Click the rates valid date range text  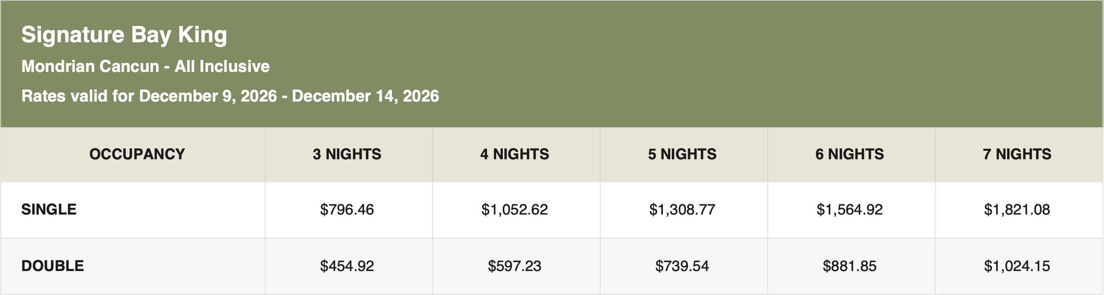click(230, 96)
